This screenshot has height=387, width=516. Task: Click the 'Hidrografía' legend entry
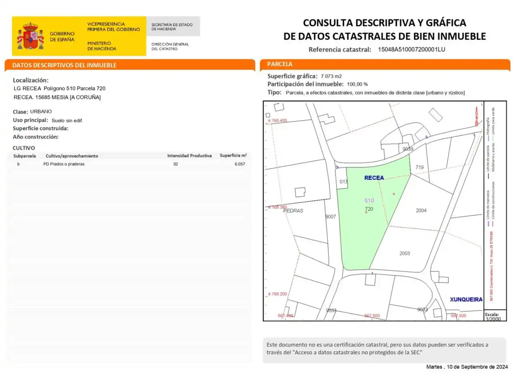tap(488, 130)
